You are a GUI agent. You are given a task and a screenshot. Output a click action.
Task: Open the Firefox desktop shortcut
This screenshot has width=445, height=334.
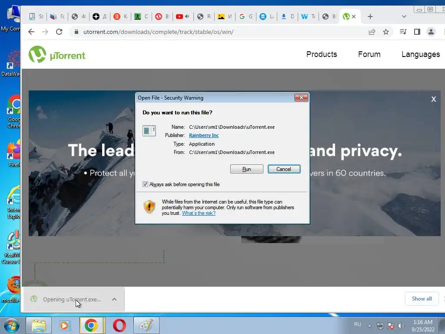(13, 154)
